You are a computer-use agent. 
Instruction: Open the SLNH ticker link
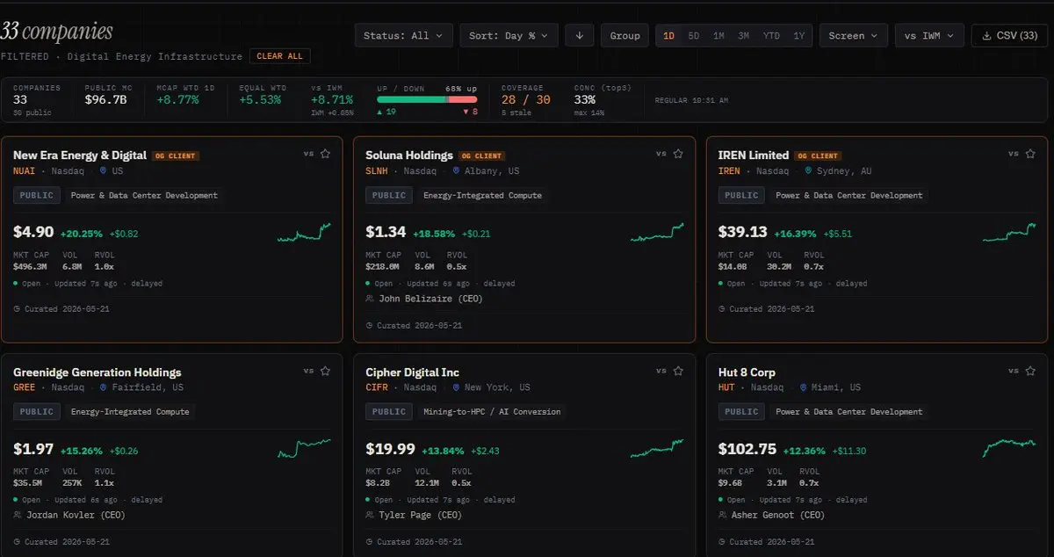click(x=377, y=171)
